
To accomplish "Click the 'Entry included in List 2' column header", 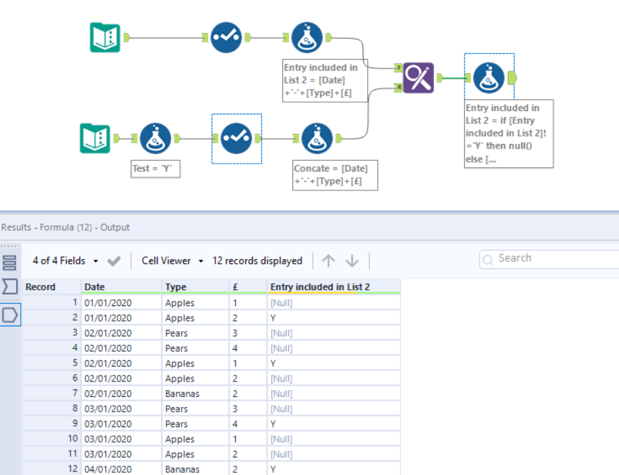I will click(x=320, y=287).
